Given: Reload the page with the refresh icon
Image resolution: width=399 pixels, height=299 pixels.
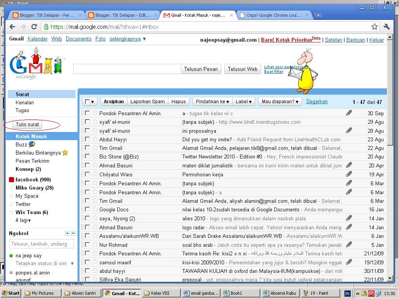Looking at the screenshot, I should pyautogui.click(x=34, y=27).
